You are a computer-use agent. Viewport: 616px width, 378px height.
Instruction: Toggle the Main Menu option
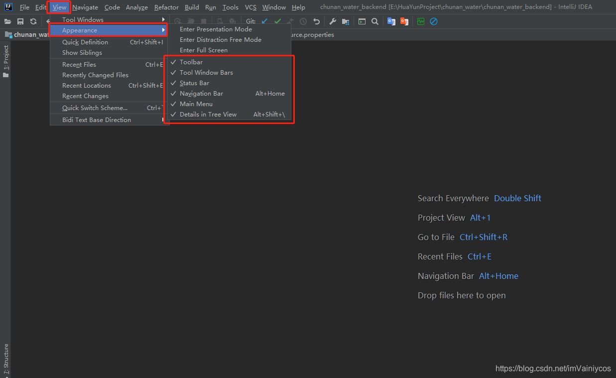click(229, 104)
